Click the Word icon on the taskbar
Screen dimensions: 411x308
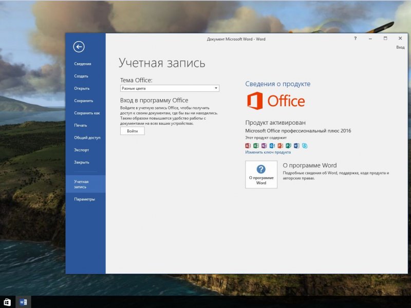pos(23,302)
